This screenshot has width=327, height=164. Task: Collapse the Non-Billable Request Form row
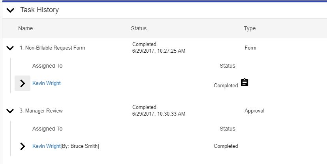click(x=10, y=48)
